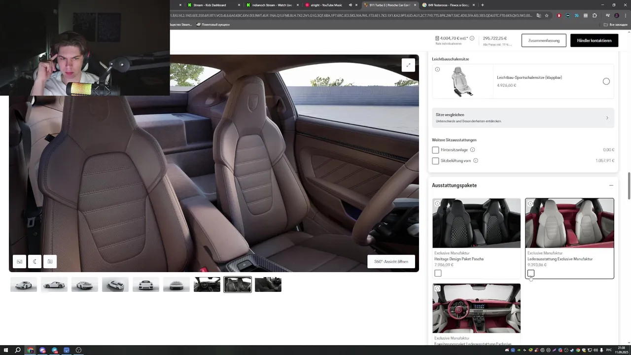This screenshot has width=631, height=355.
Task: Mute the YouTube Music tab audio
Action: (351, 5)
